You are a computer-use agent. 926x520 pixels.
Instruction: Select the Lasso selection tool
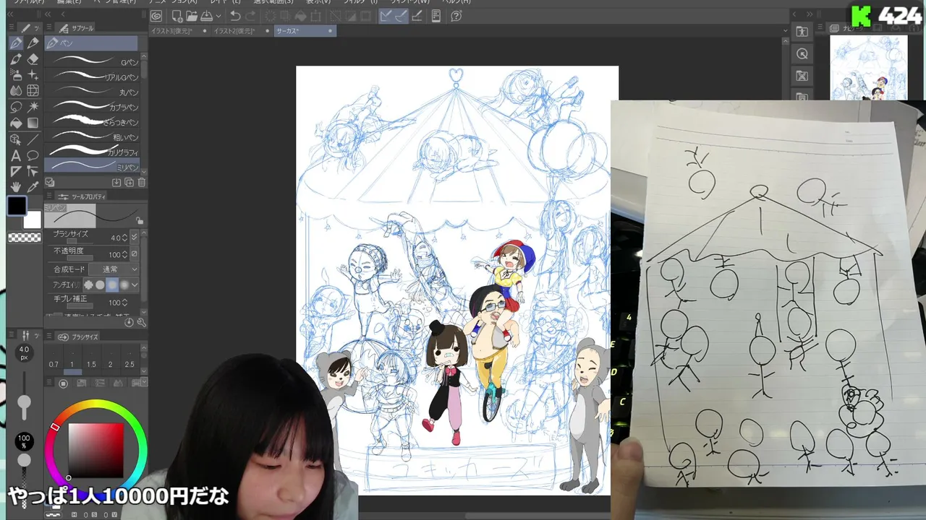pos(16,107)
